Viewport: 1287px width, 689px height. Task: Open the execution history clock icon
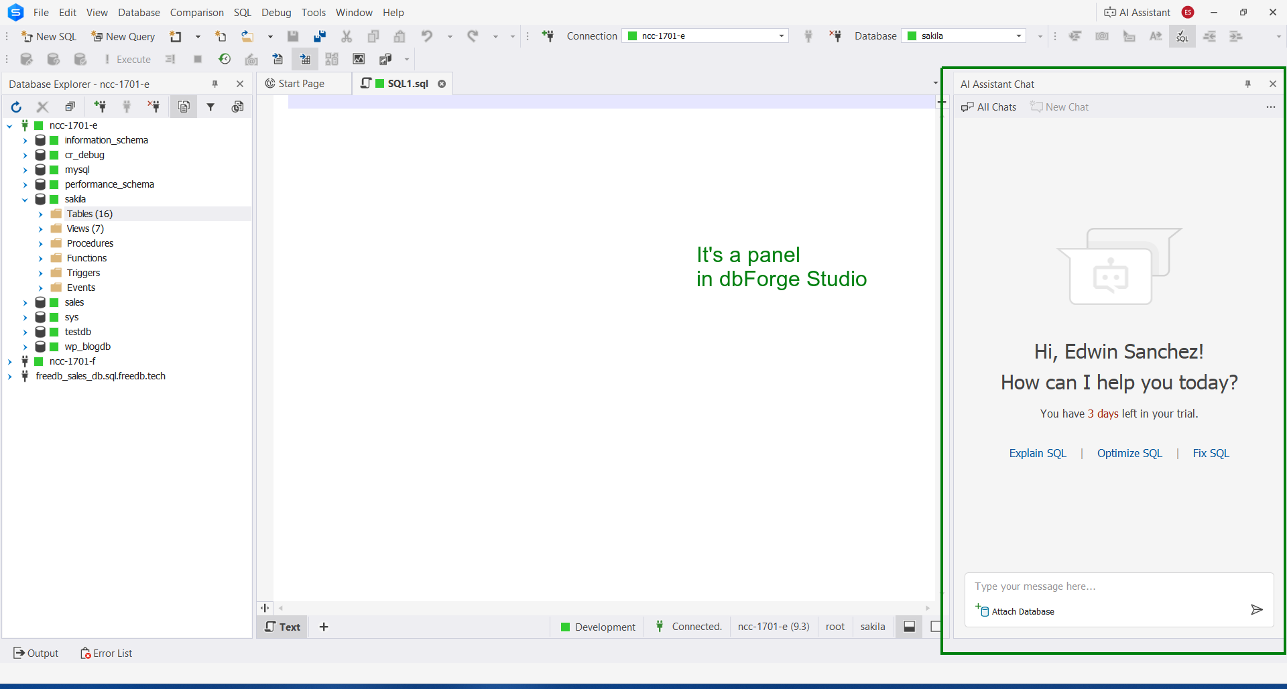coord(225,60)
